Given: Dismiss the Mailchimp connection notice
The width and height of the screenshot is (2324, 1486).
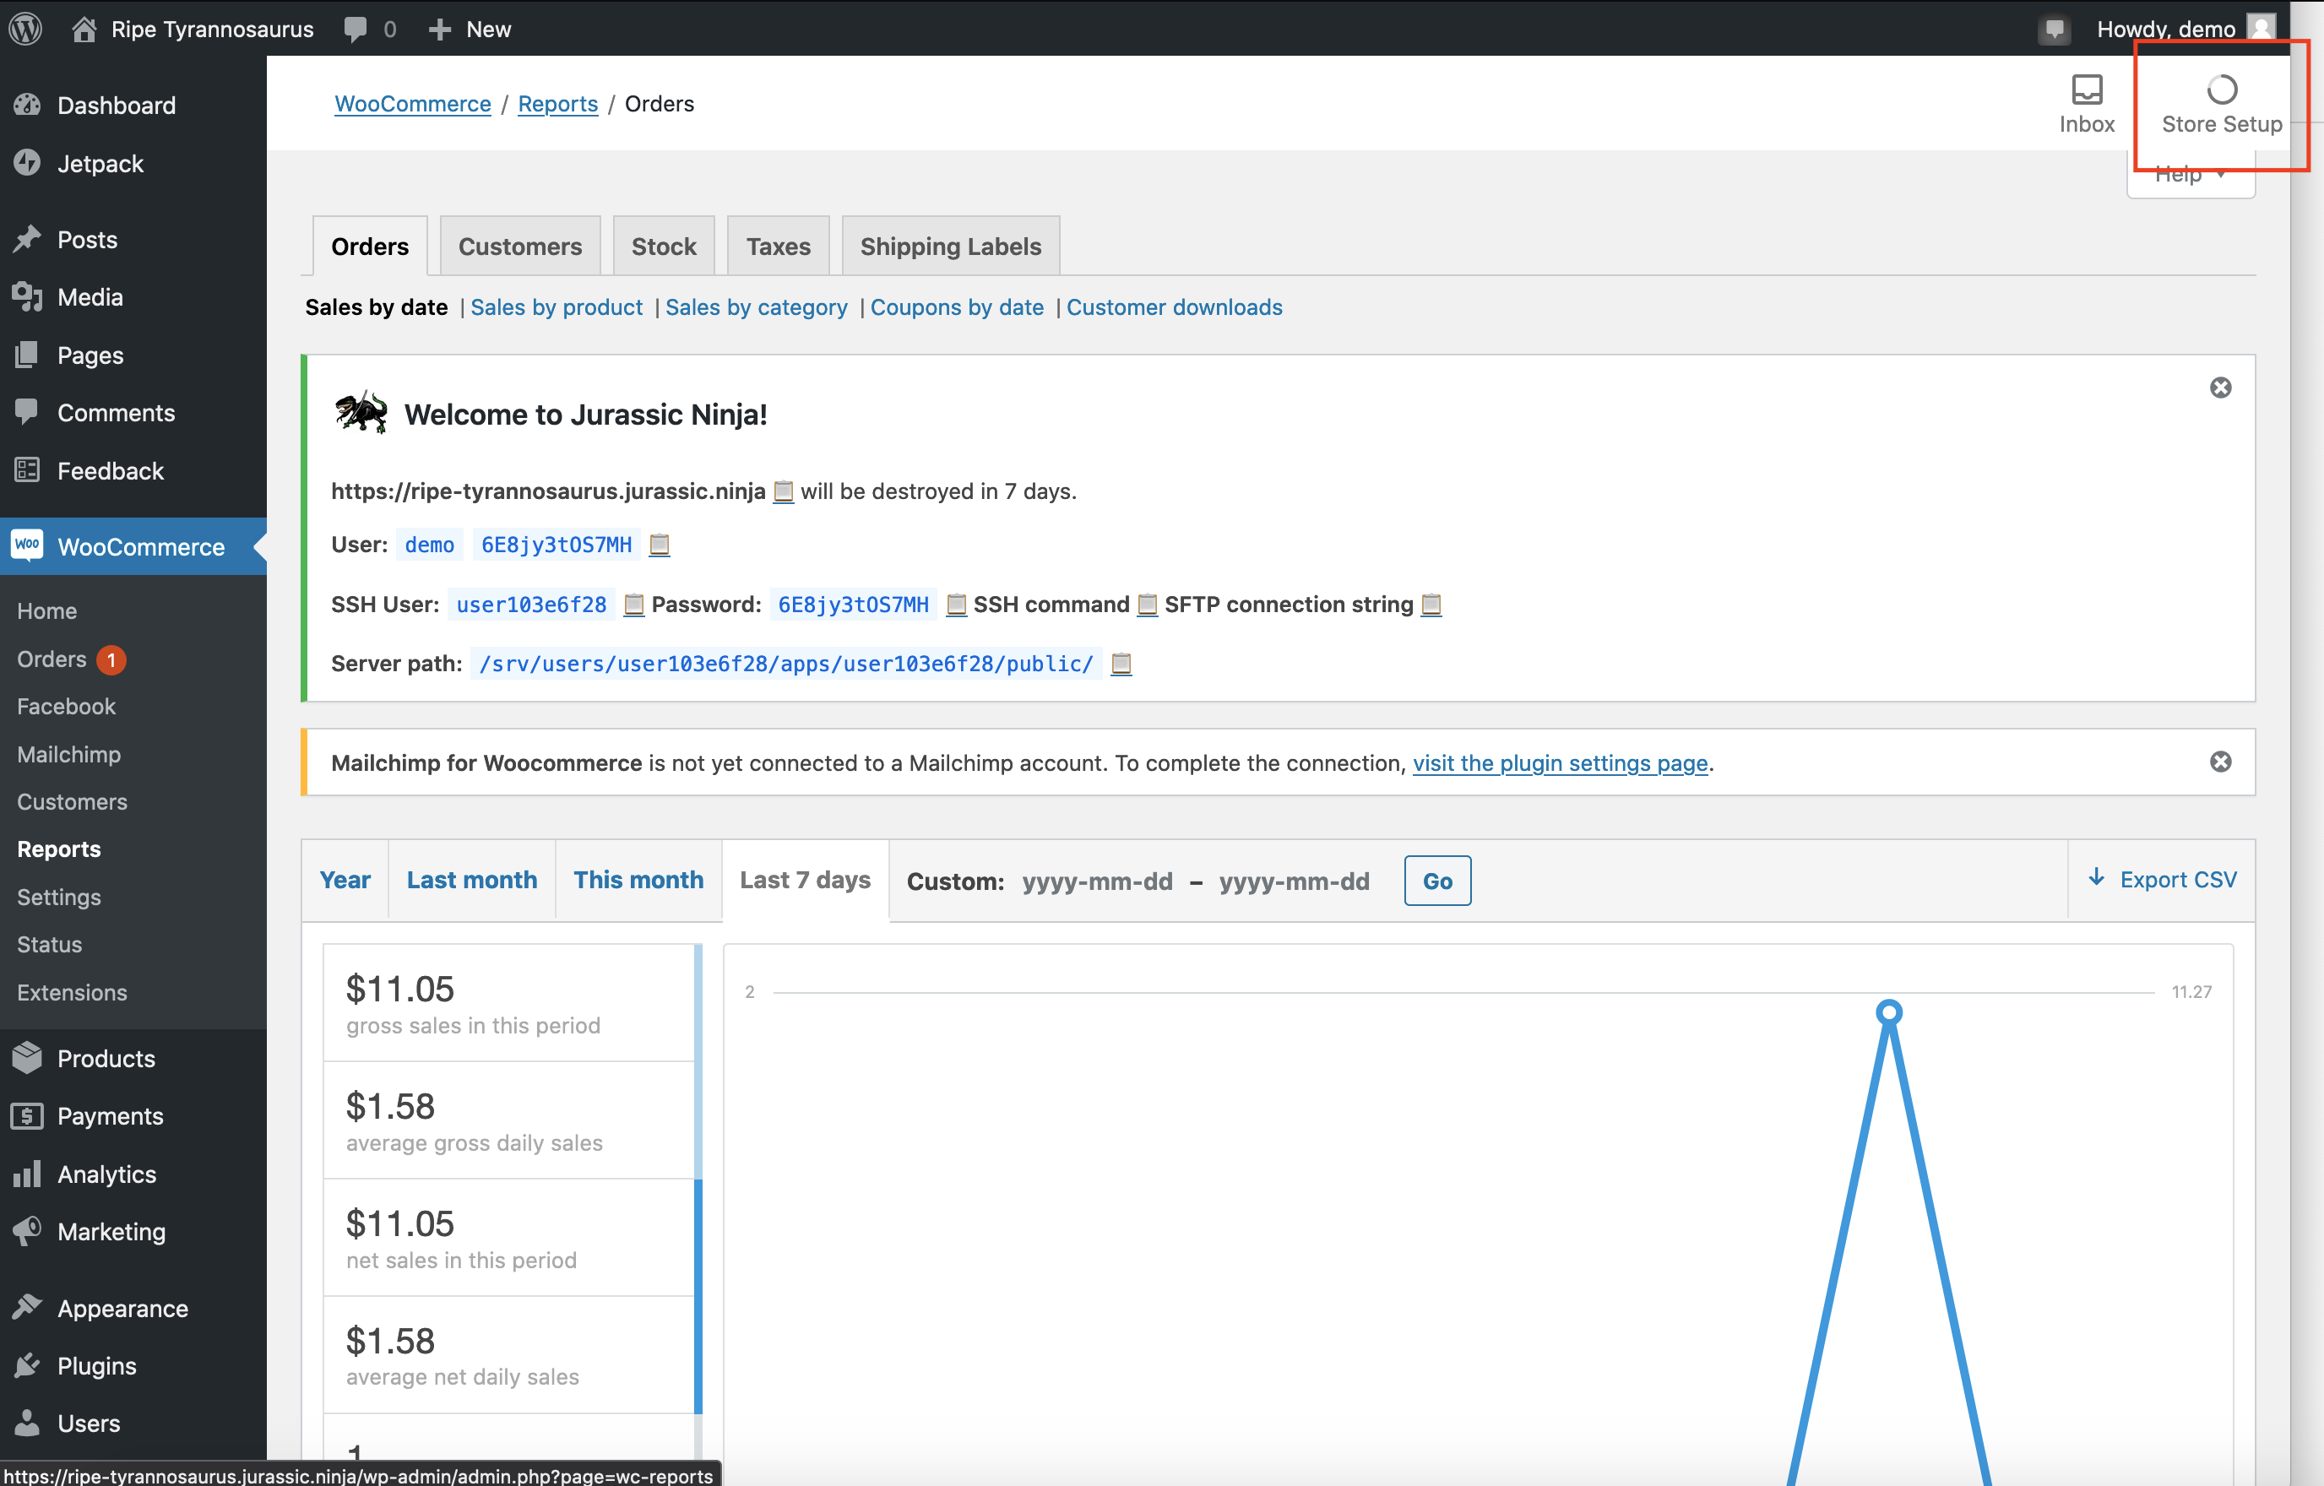Looking at the screenshot, I should point(2221,762).
